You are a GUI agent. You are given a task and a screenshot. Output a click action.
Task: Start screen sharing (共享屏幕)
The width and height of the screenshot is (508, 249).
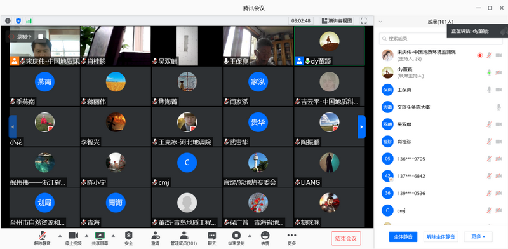tap(100, 238)
